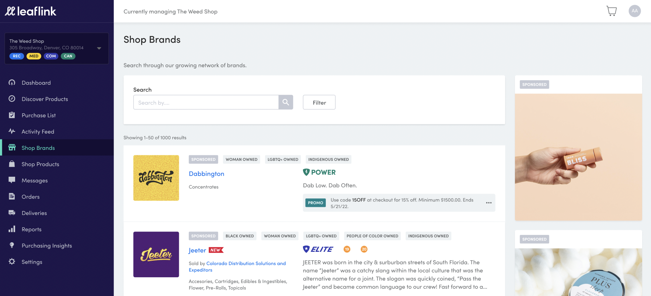651x296 pixels.
Task: Open Reports in the sidebar
Action: pos(32,229)
